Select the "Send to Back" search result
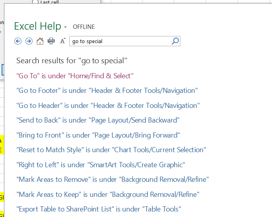Viewport: 272px width, 217px height. [x=98, y=120]
